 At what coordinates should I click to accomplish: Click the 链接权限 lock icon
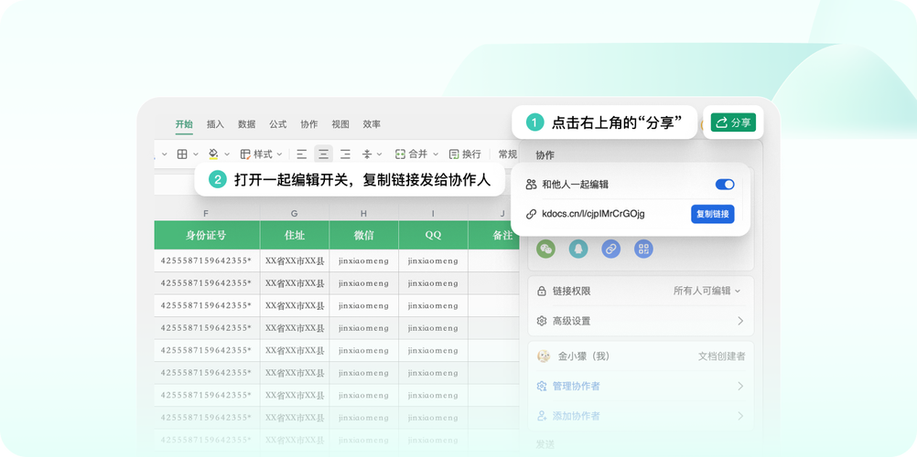click(542, 291)
